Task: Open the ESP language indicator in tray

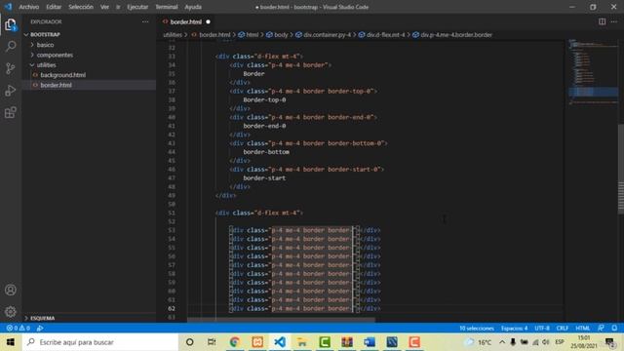Action: point(560,342)
